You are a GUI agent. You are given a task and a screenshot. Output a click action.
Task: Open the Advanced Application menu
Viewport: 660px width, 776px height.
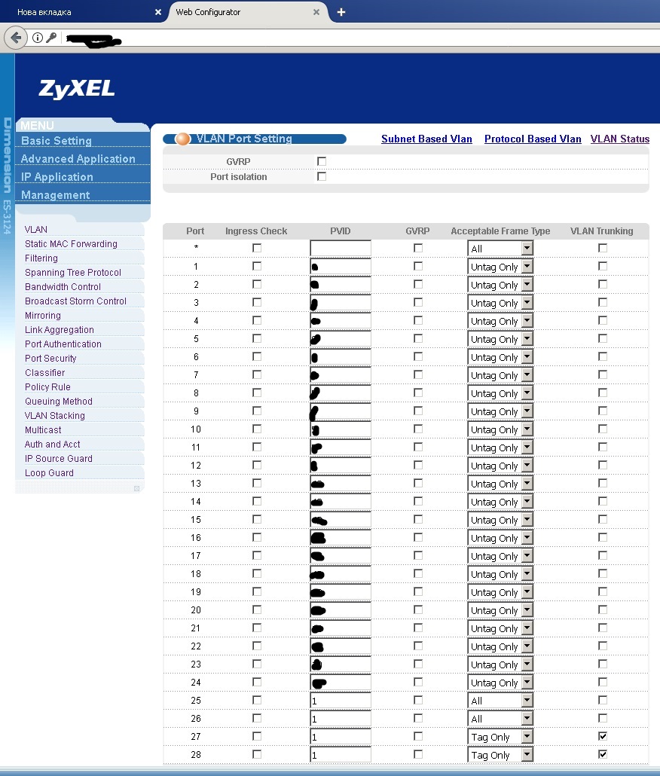pos(80,158)
